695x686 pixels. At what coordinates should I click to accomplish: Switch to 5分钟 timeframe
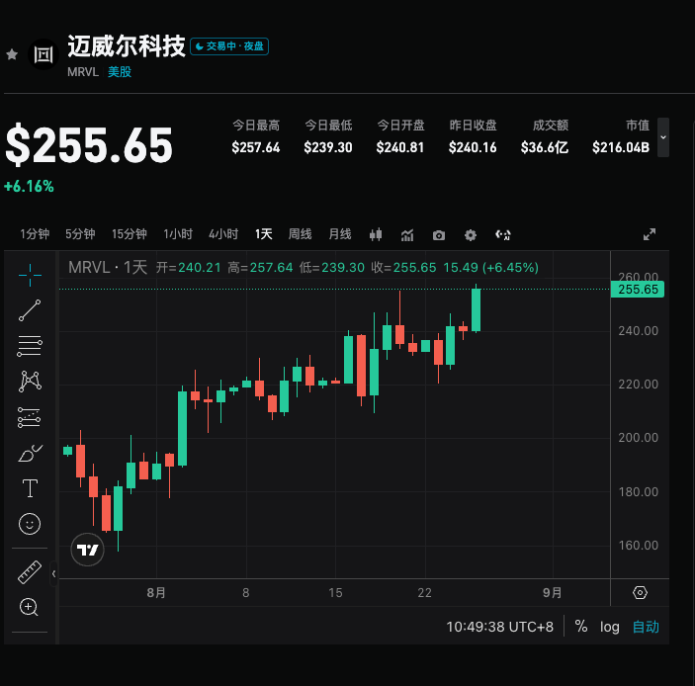[x=80, y=234]
